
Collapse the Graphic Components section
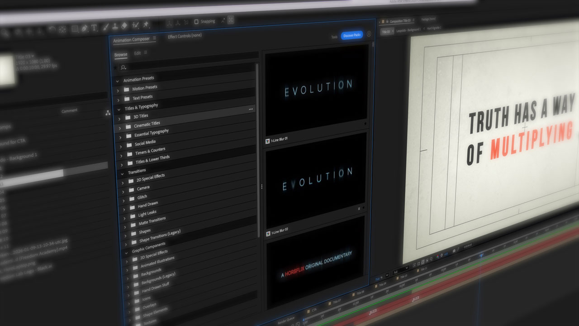126,253
